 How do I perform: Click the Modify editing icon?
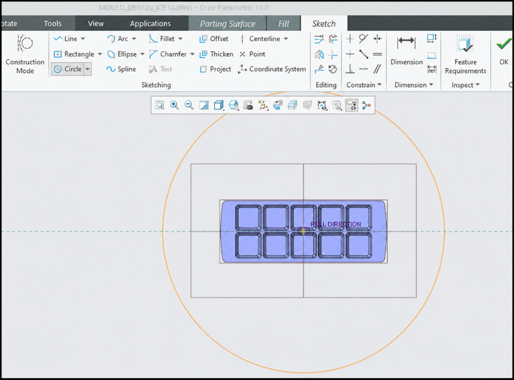pos(319,39)
